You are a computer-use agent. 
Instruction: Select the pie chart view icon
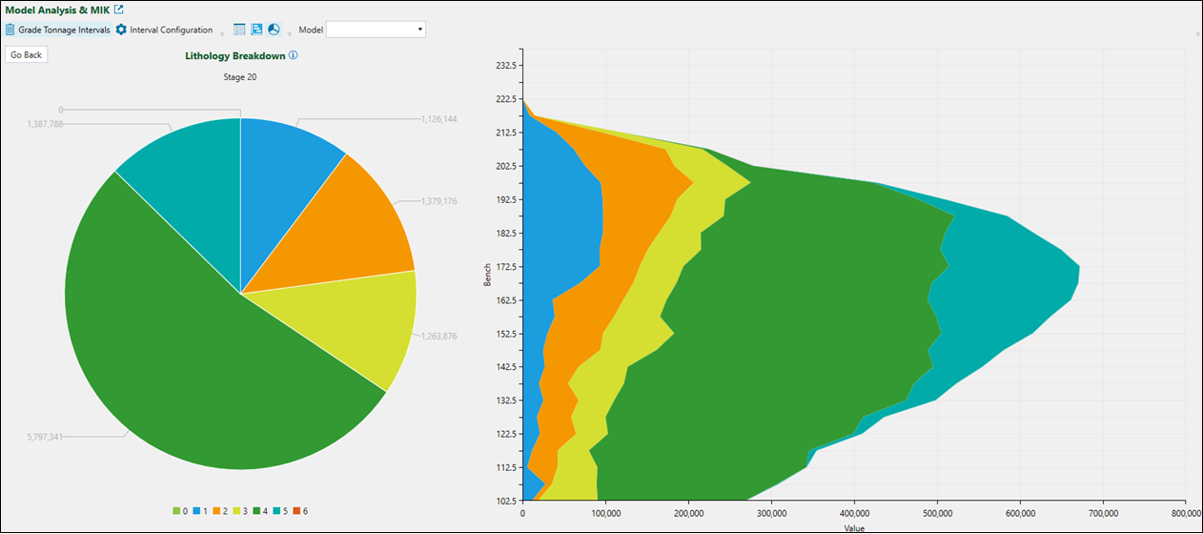point(274,30)
